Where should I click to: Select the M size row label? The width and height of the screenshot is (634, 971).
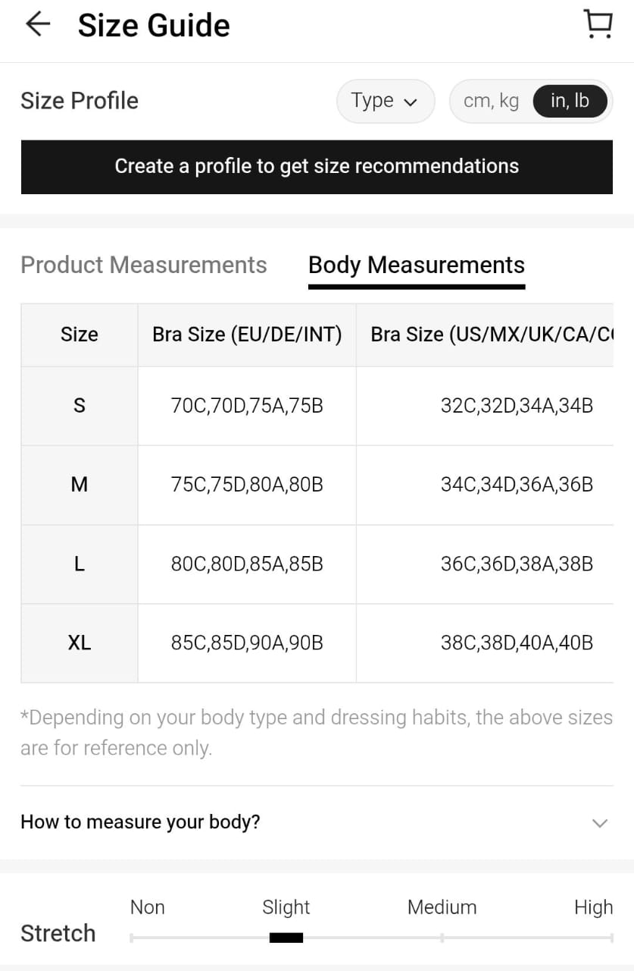click(x=80, y=485)
